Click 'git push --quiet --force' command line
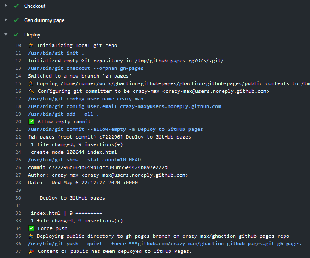Viewport: 310px width, 258px height. coord(165,244)
